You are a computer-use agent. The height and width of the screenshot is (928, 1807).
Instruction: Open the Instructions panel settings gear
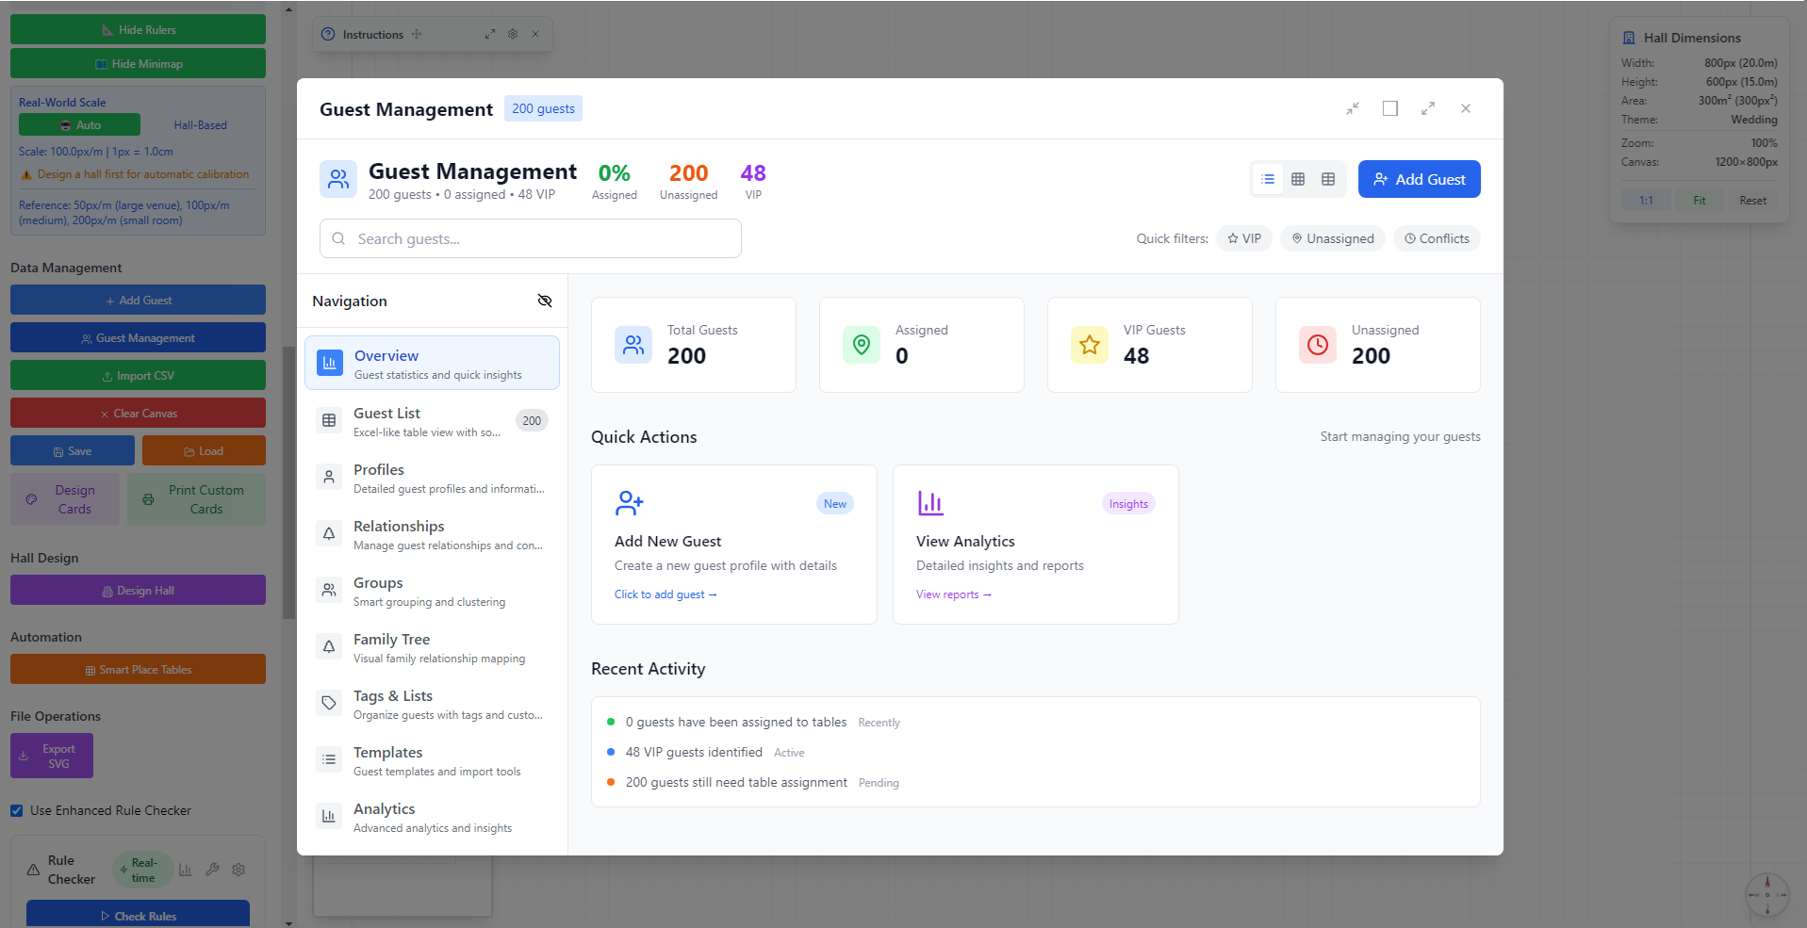(512, 33)
